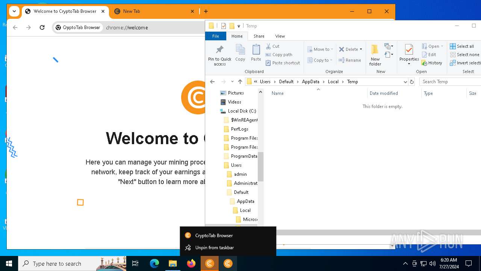This screenshot has height=271, width=481.
Task: Refresh the Temp folder view
Action: [412, 82]
